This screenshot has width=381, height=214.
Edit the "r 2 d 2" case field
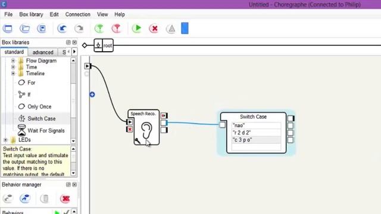(256, 133)
